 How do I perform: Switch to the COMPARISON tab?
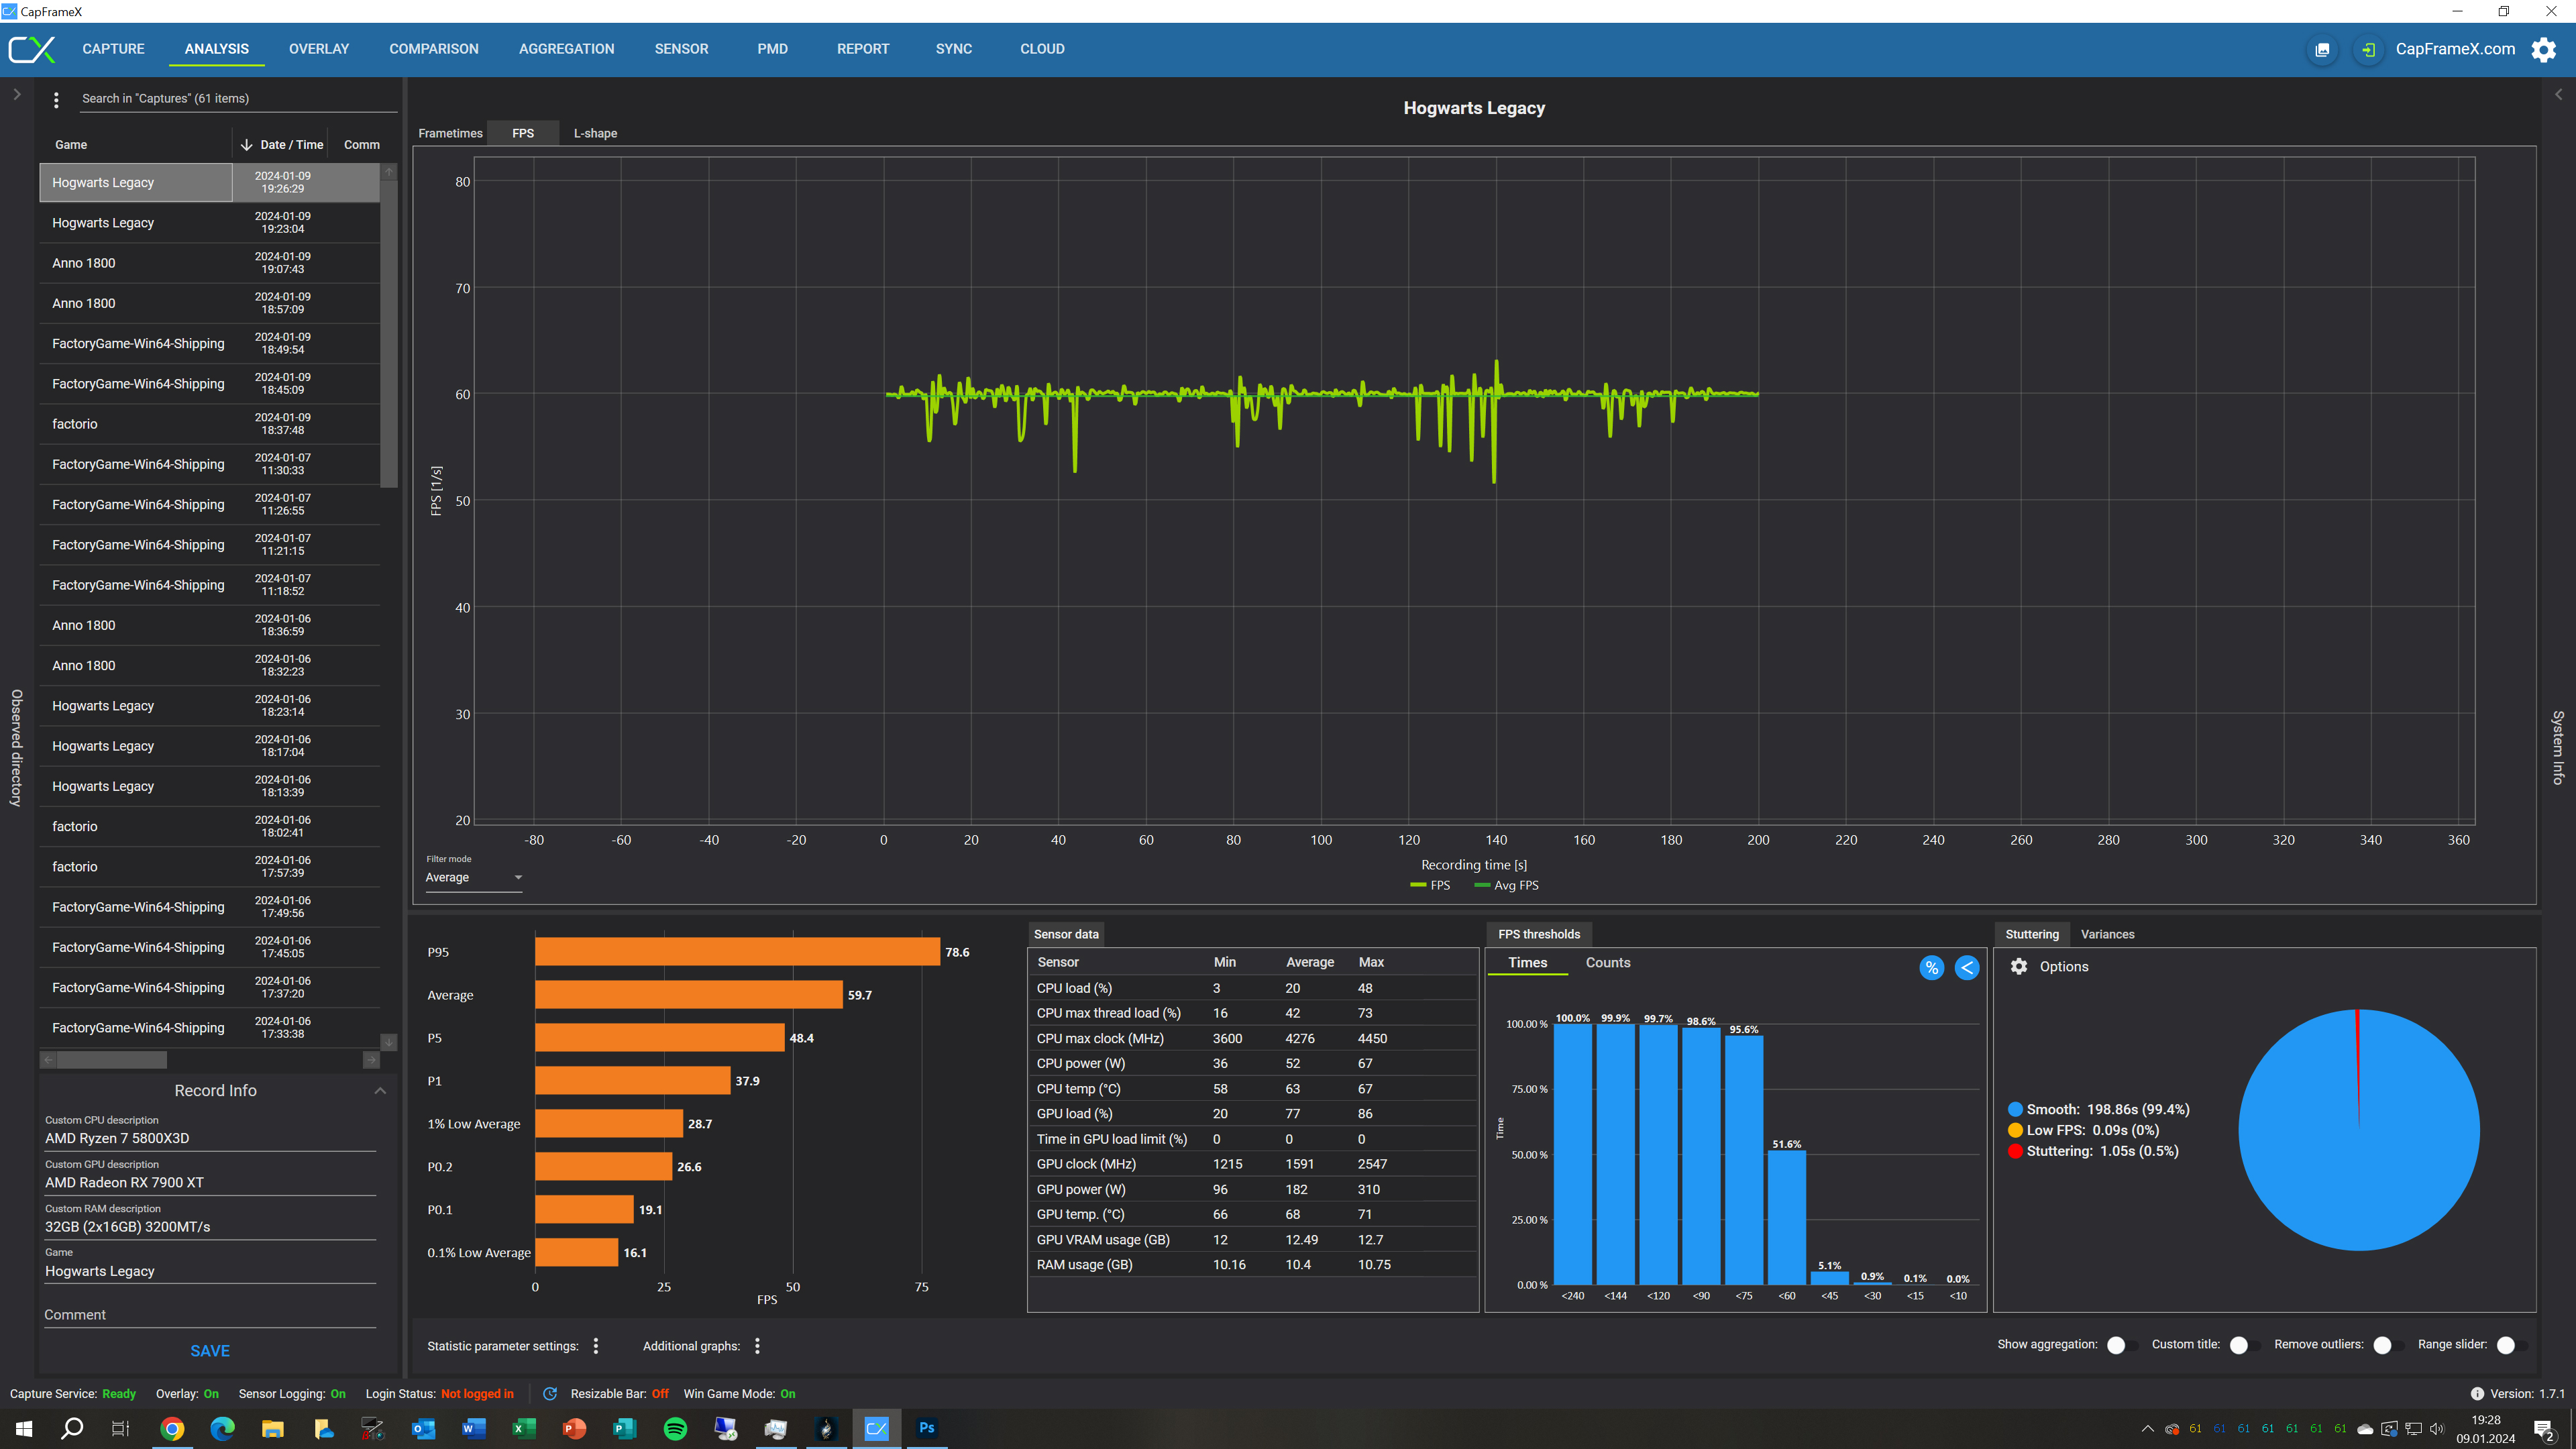click(434, 49)
